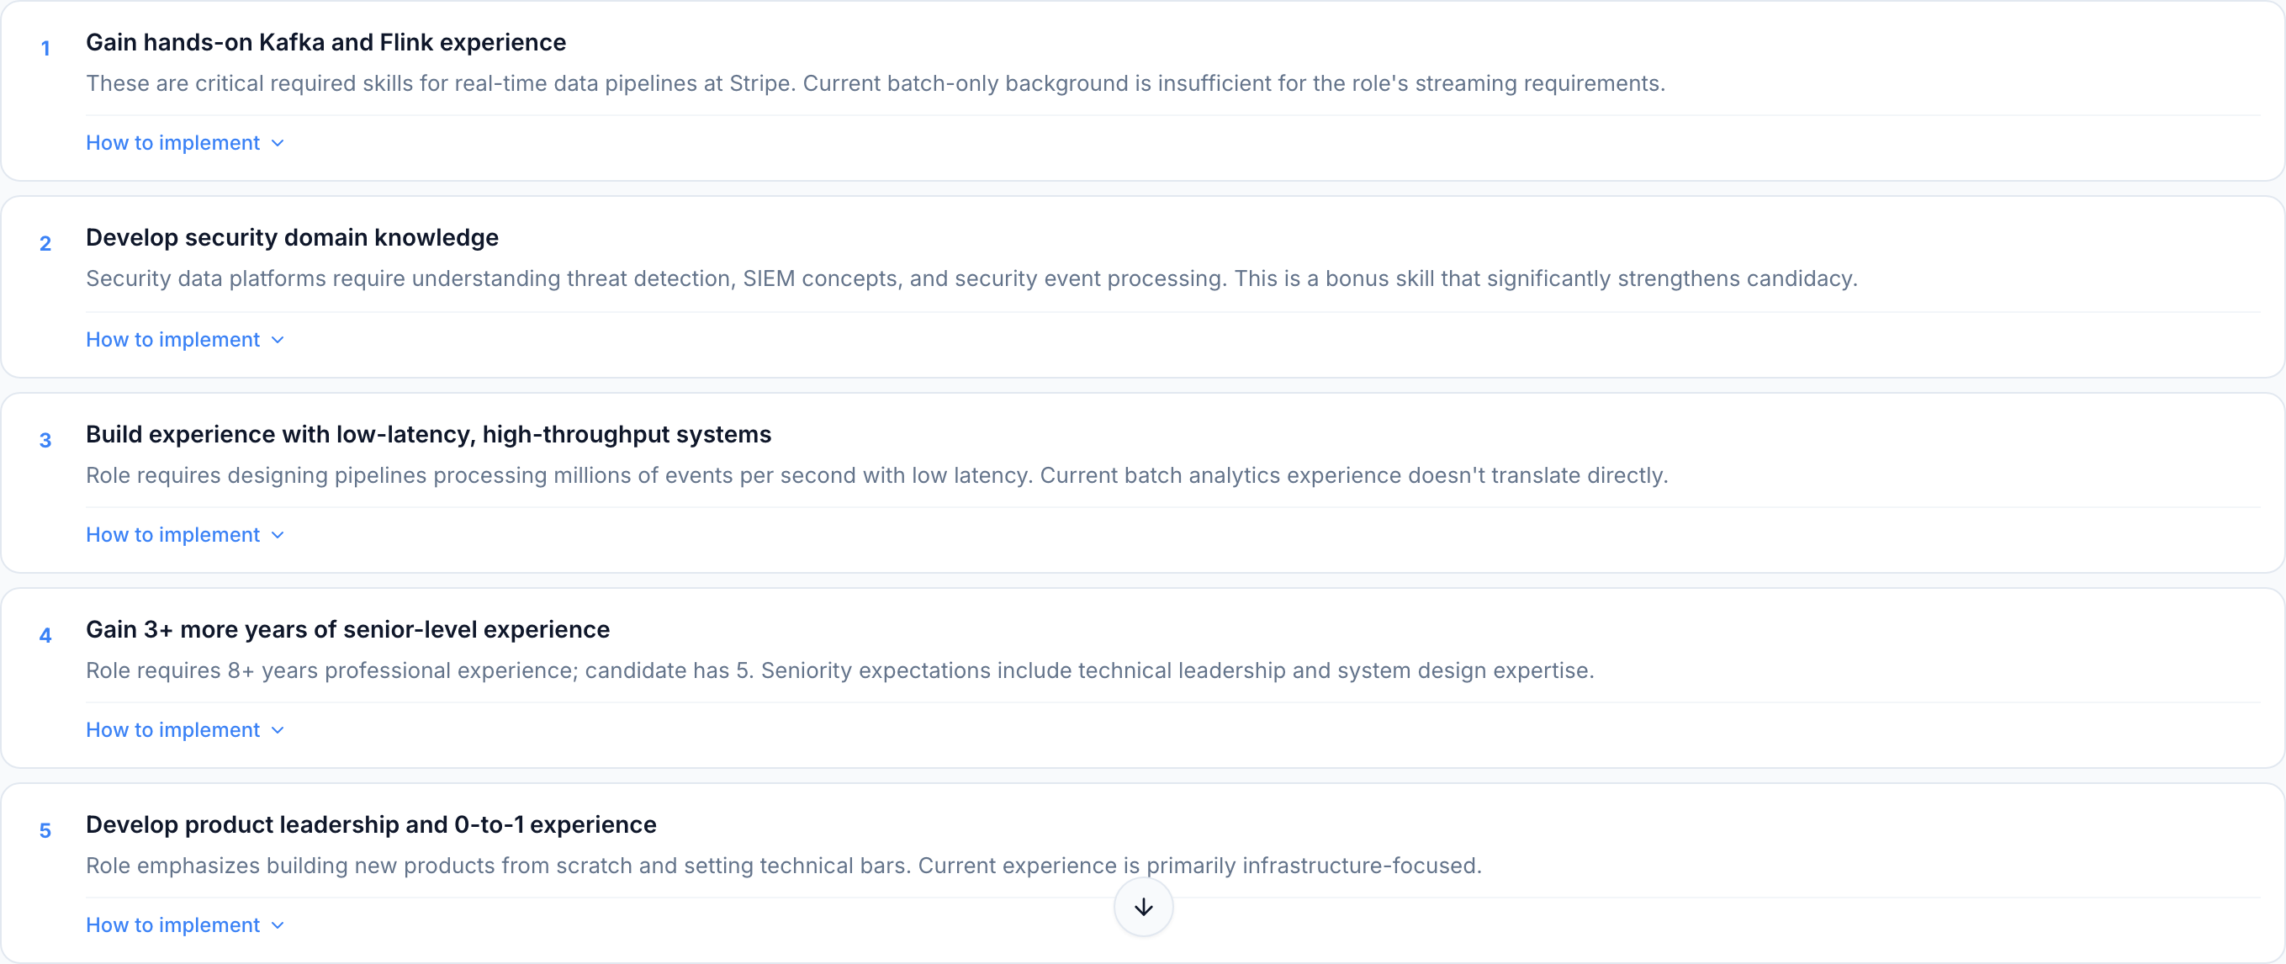Open How to implement for product leadership
This screenshot has height=964, width=2286.
tap(173, 926)
